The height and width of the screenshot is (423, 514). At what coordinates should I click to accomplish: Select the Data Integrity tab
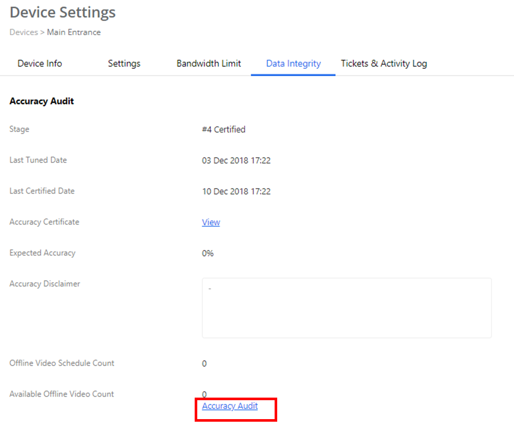pyautogui.click(x=293, y=64)
